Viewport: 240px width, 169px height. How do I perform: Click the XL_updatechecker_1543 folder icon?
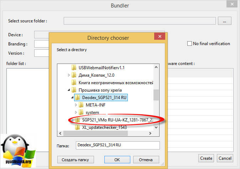[x=78, y=127]
